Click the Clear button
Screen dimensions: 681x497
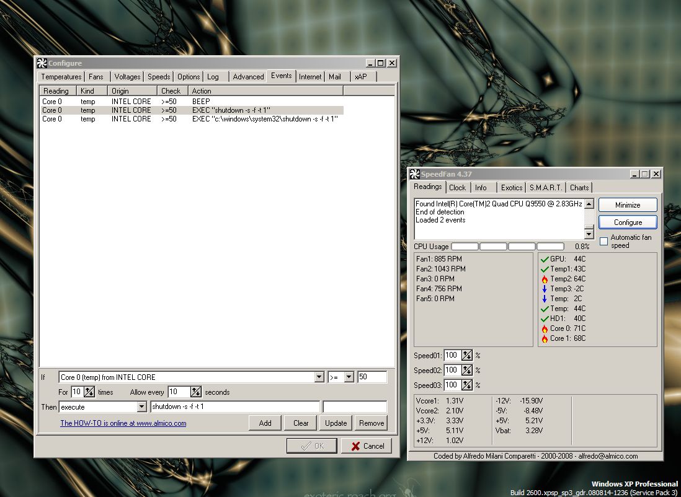point(301,423)
